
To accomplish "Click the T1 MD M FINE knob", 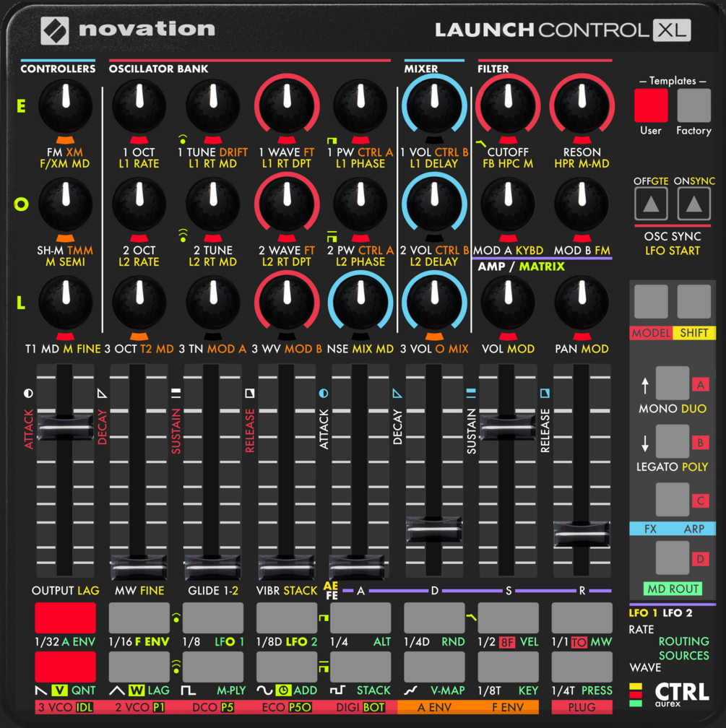I will [66, 302].
